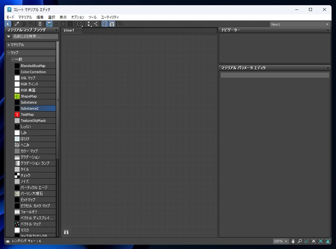Click Select by Material icon
This screenshot has width=336, height=249.
click(x=121, y=24)
